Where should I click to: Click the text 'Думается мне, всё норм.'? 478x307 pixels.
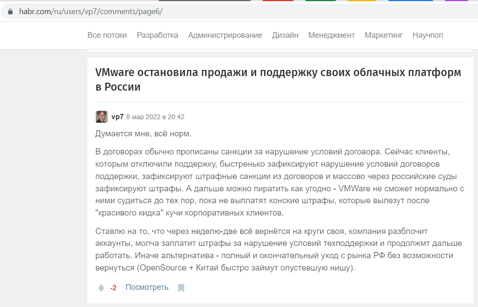143,134
